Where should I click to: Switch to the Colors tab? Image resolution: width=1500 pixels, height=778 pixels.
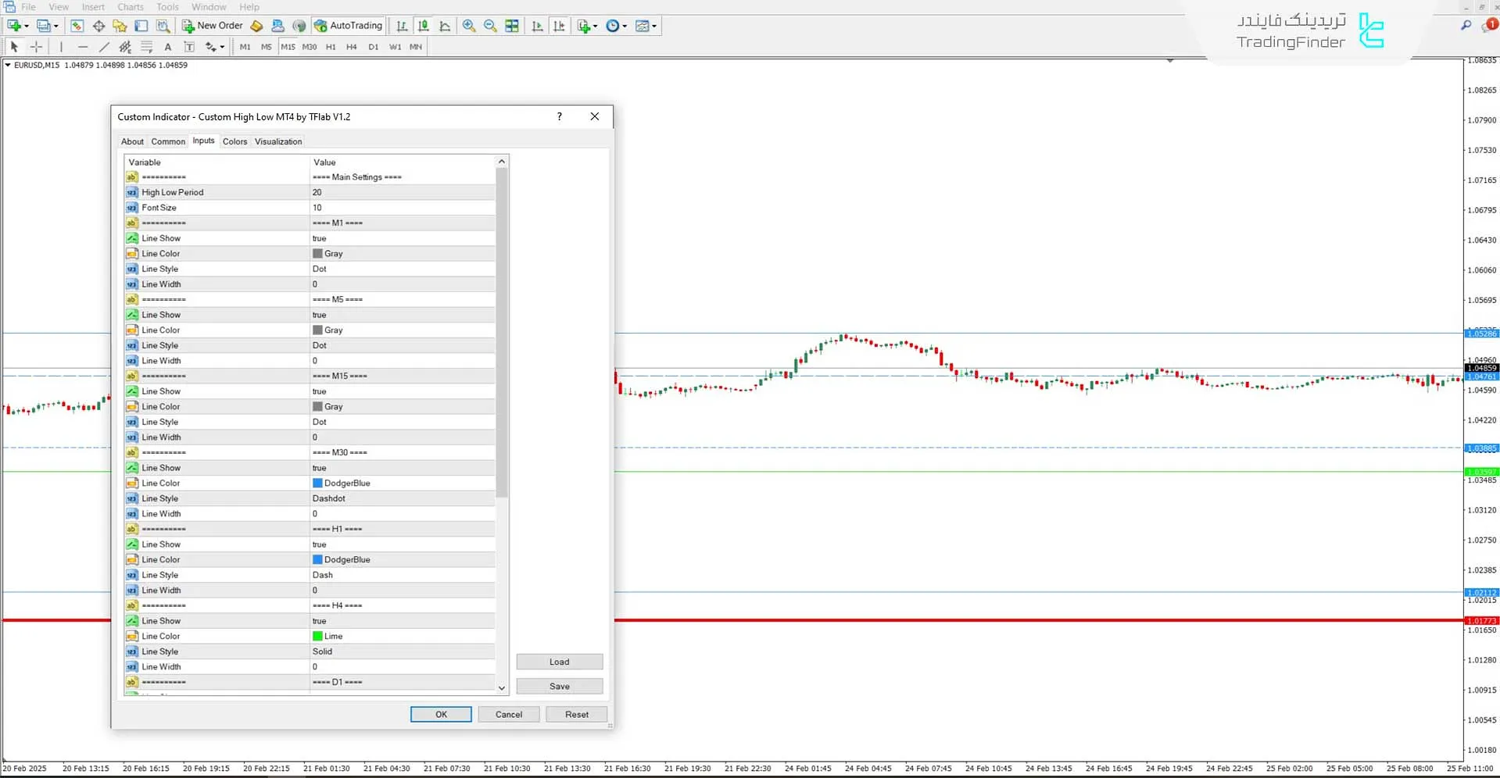tap(234, 141)
